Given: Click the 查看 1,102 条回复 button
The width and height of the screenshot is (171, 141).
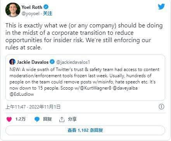Looking at the screenshot, I should (85, 130).
